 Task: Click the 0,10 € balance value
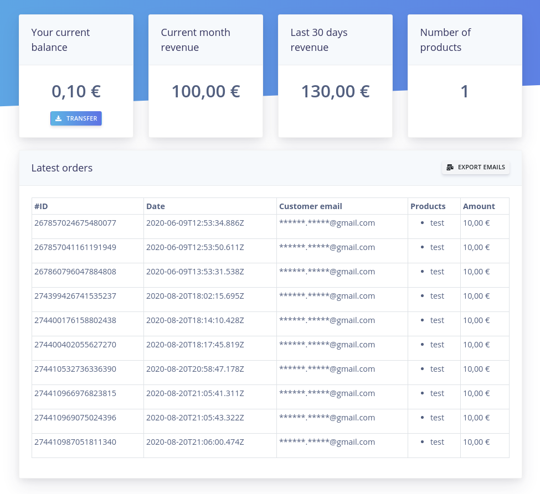tap(76, 91)
